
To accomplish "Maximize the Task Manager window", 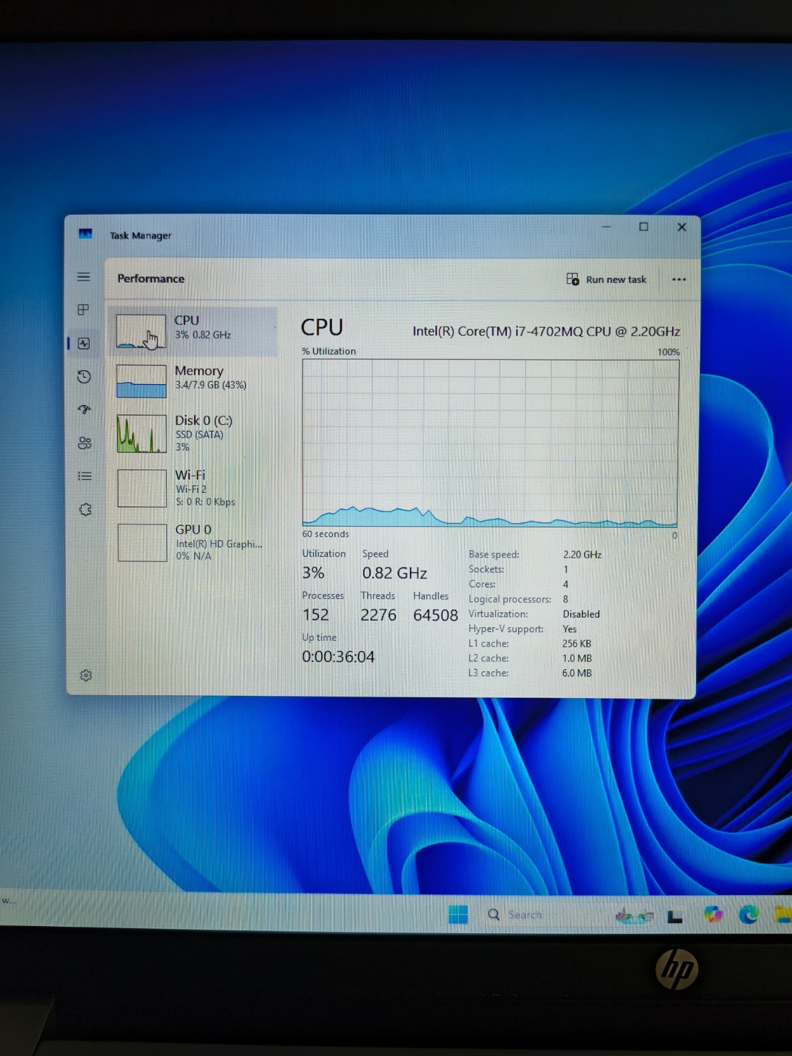I will tap(643, 227).
